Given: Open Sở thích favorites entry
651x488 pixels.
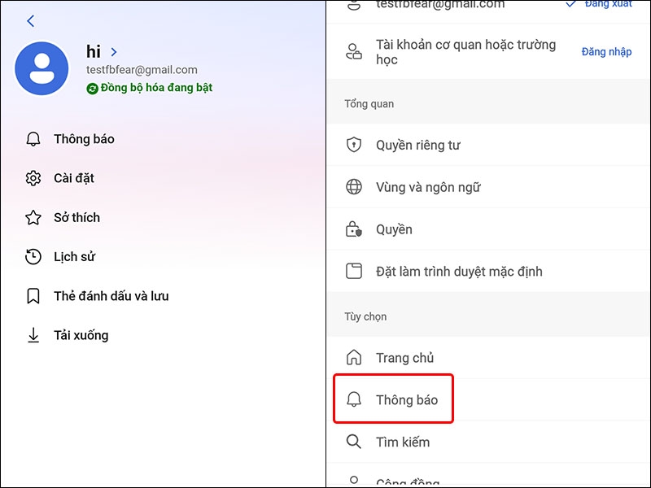Looking at the screenshot, I should (x=76, y=217).
